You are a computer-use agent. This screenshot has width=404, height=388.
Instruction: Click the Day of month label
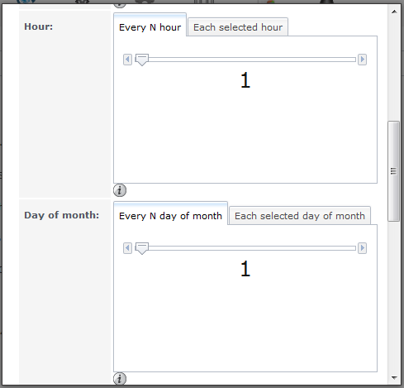[61, 215]
